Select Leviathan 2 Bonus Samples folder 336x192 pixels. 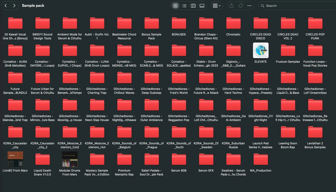pyautogui.click(x=315, y=132)
